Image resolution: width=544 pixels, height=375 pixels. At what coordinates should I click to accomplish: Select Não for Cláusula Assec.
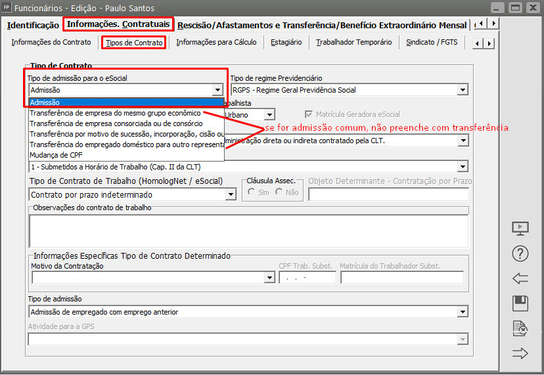tap(279, 192)
